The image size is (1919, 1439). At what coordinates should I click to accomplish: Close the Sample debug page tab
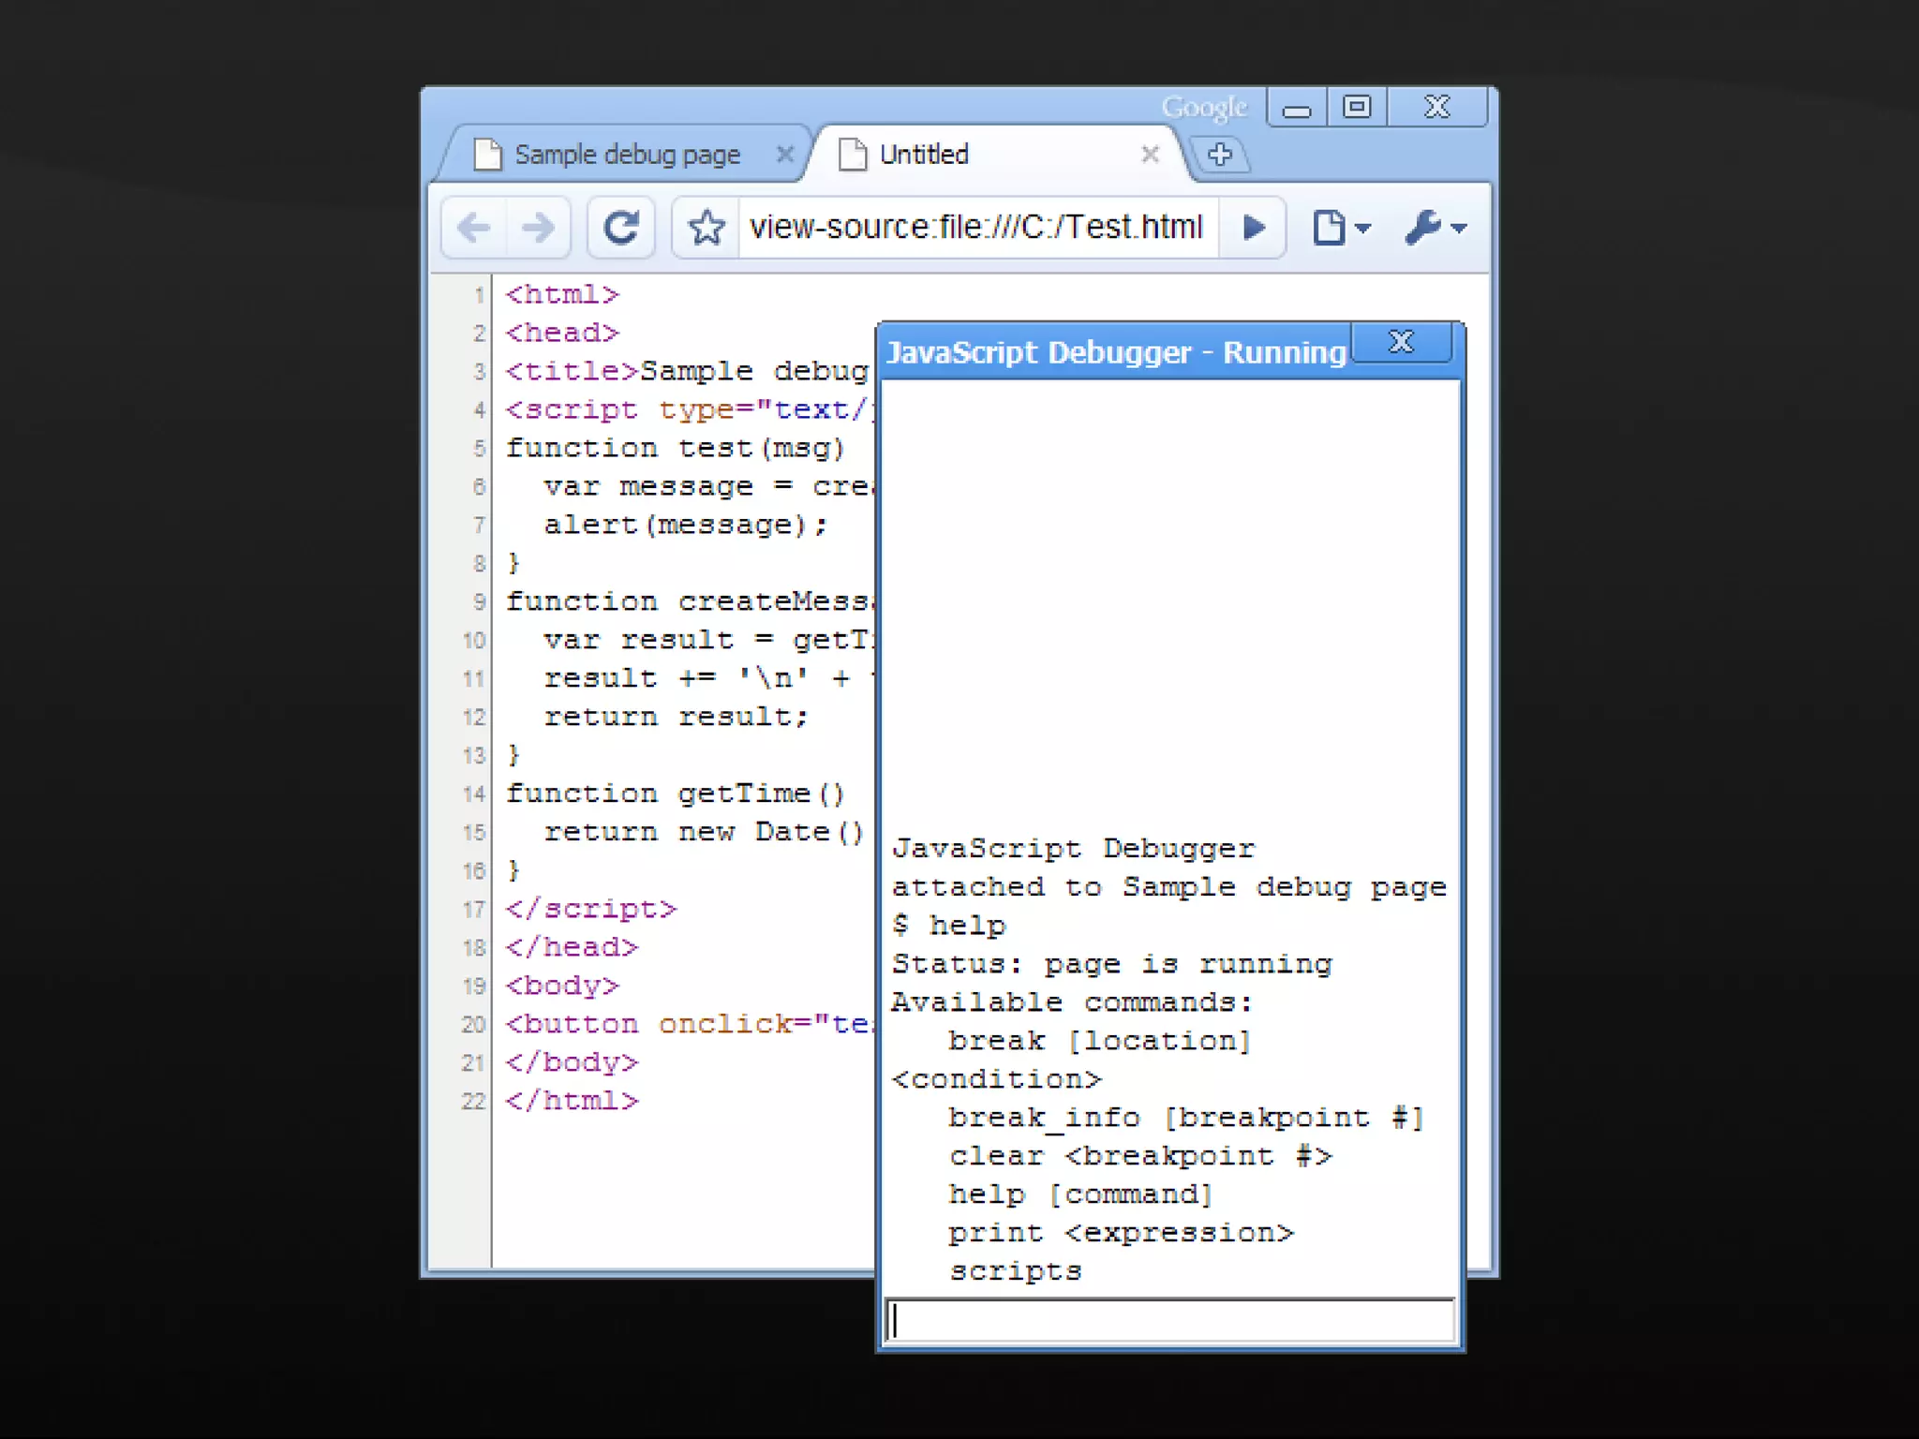click(785, 155)
